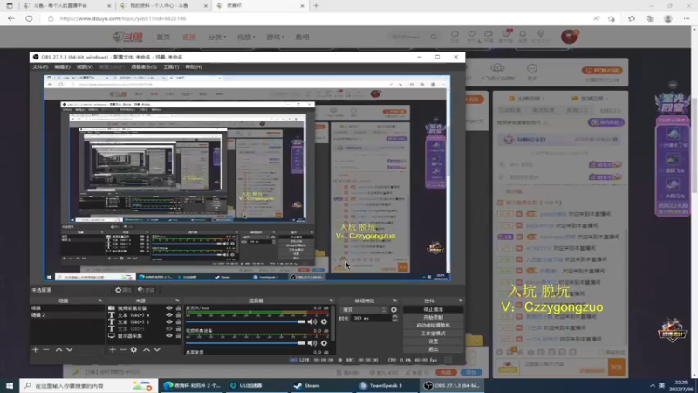Open Douyu notifications bell icon
This screenshot has width=698, height=393.
(523, 35)
